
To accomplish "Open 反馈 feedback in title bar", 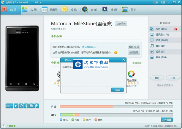I will coord(156,2).
